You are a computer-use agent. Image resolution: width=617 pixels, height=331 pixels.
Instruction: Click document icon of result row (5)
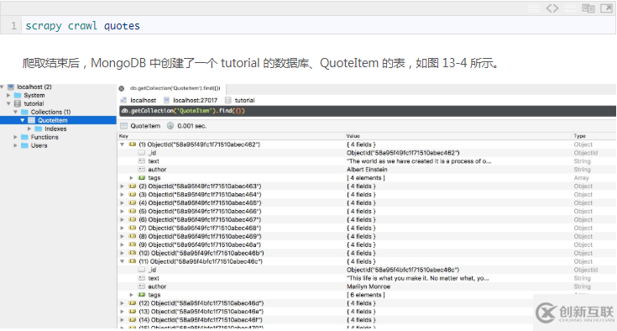click(x=133, y=212)
